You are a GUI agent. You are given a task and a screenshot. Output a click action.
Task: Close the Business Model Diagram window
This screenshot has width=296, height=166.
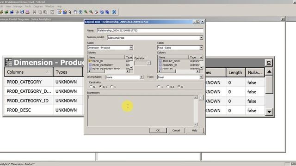[283, 19]
